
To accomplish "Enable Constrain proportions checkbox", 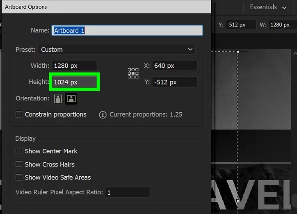I will pos(19,114).
